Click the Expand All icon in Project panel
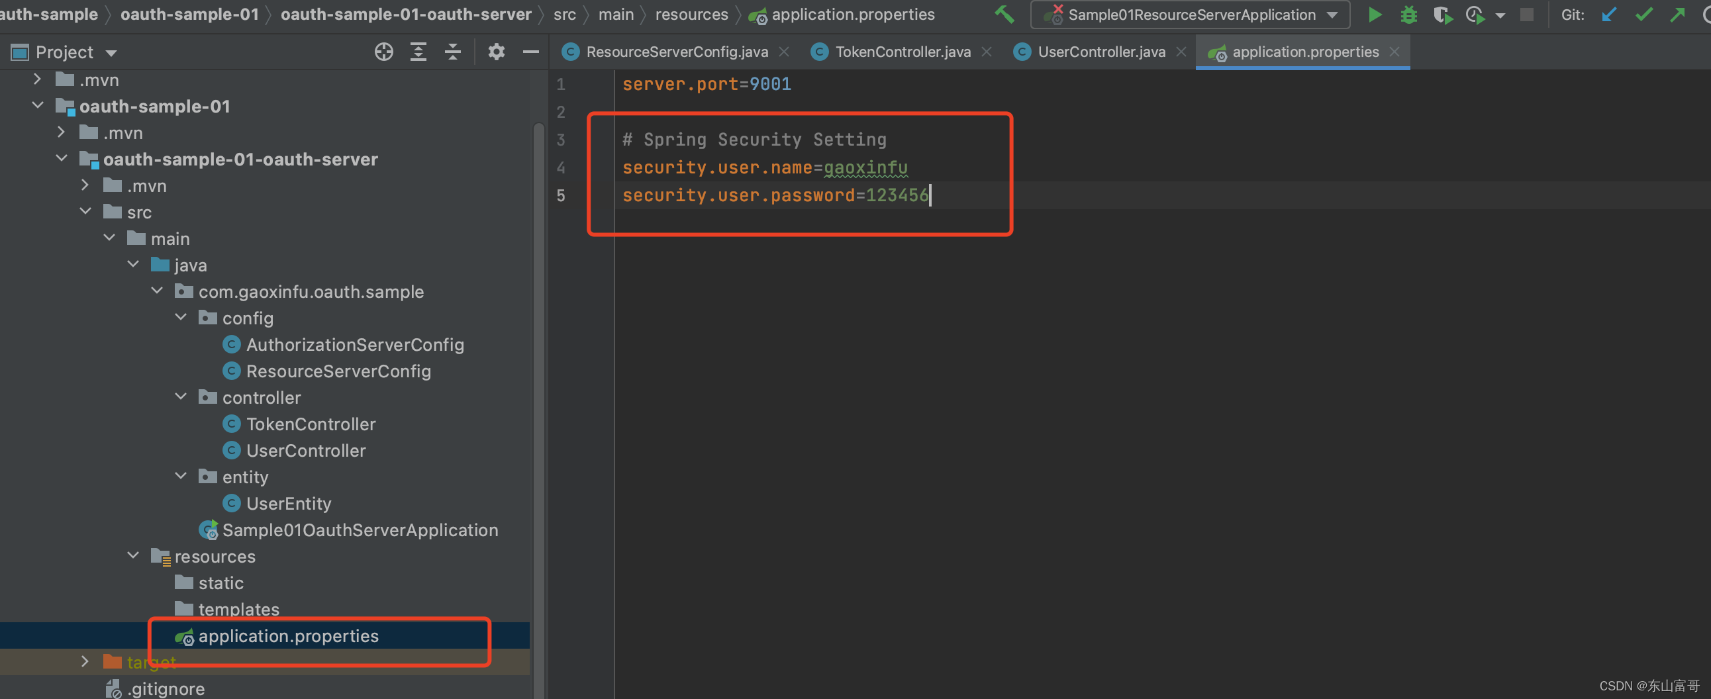The image size is (1711, 699). [x=418, y=52]
